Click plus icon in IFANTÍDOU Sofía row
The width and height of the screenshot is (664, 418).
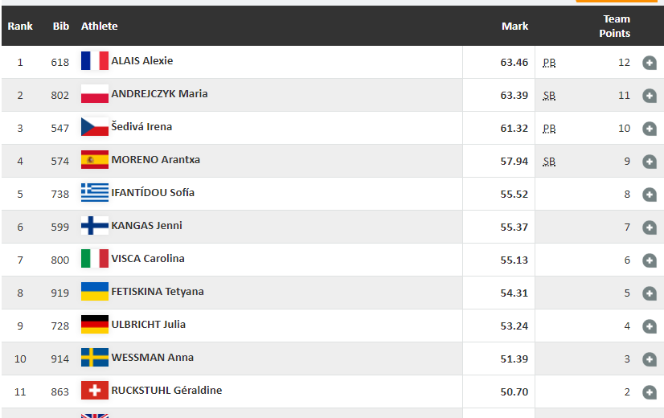click(x=650, y=195)
